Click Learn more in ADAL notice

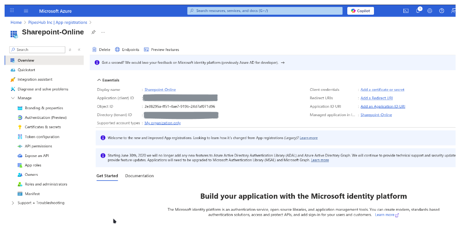point(320,160)
